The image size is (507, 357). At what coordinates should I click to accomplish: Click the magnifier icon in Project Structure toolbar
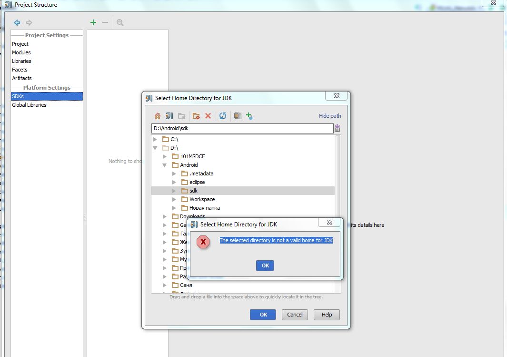(120, 23)
